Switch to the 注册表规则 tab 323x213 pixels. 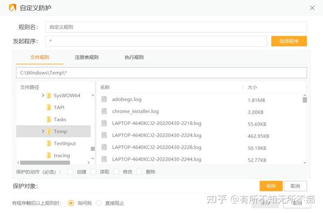pyautogui.click(x=87, y=57)
